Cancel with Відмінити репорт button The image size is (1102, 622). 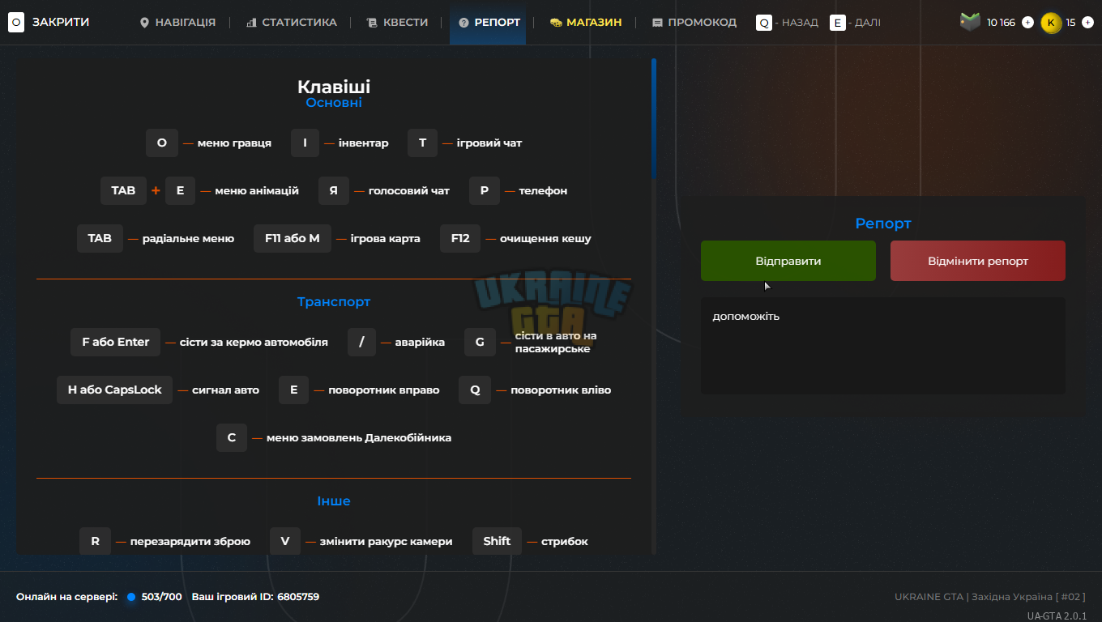pyautogui.click(x=978, y=261)
